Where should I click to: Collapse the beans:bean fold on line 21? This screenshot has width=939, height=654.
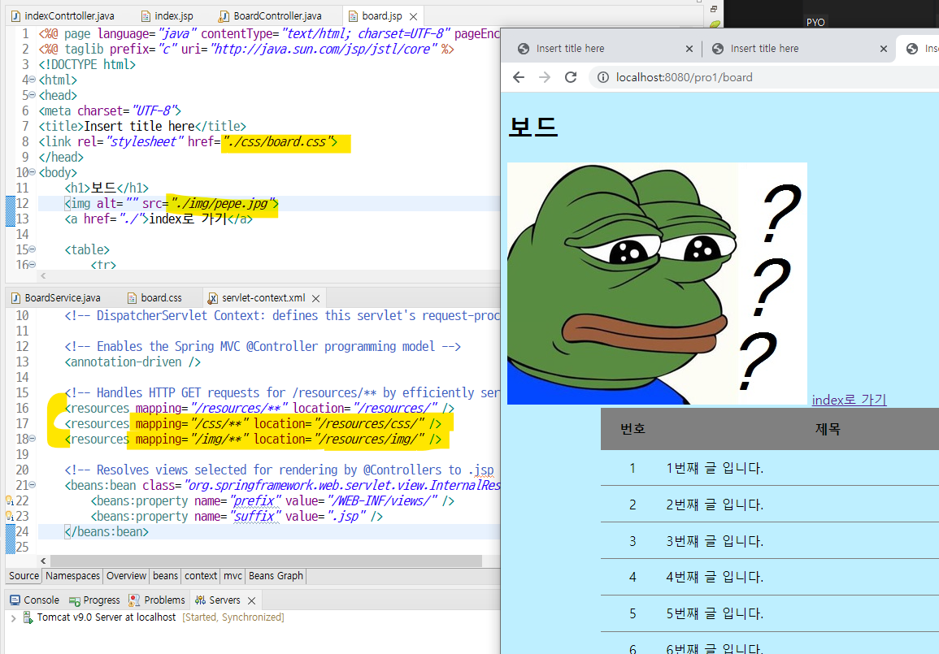coord(33,485)
